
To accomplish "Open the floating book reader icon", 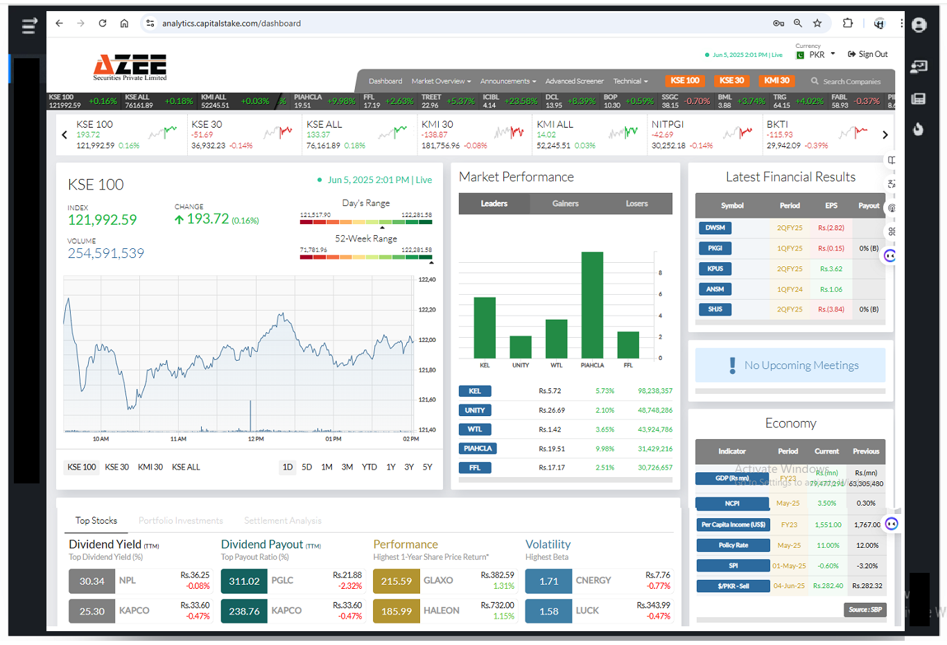I will [892, 160].
